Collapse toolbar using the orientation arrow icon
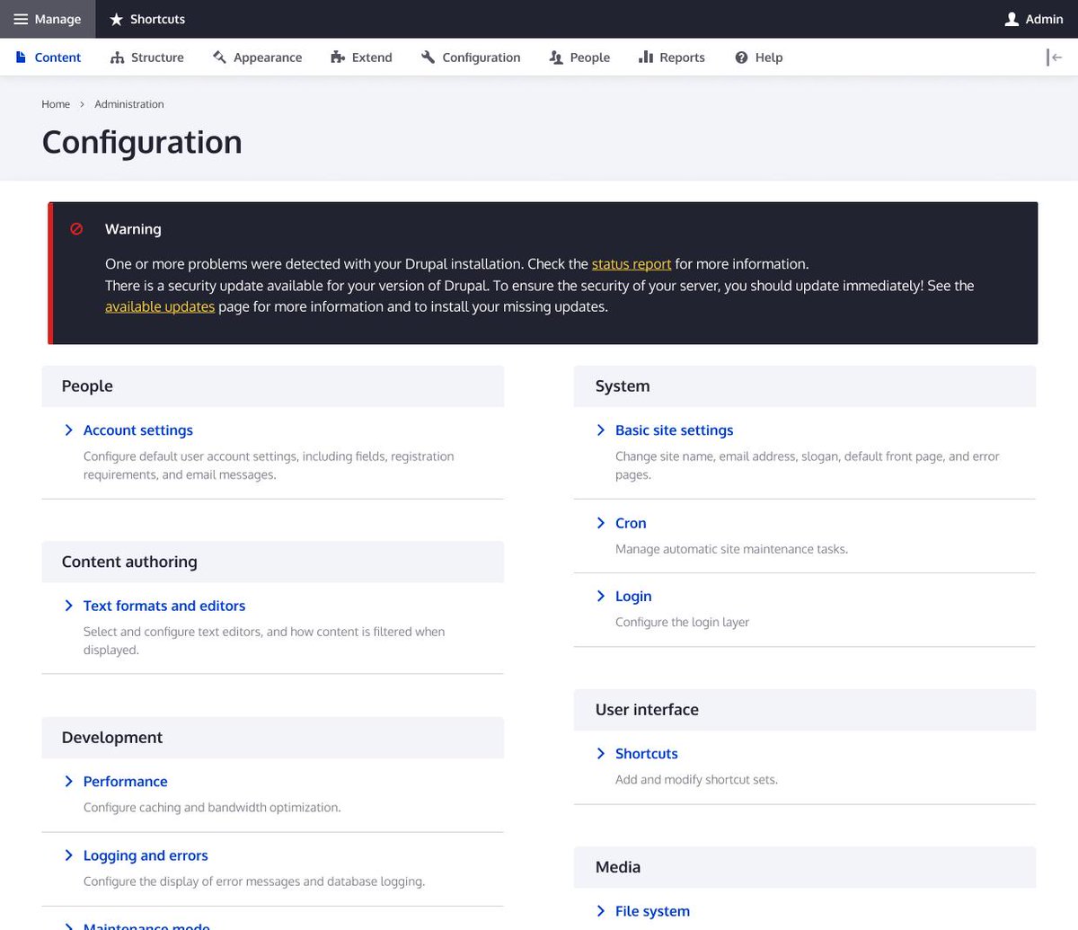Image resolution: width=1078 pixels, height=930 pixels. [x=1055, y=58]
